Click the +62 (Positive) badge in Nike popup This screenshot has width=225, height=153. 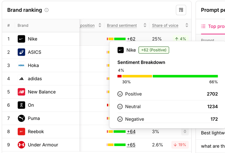(154, 50)
